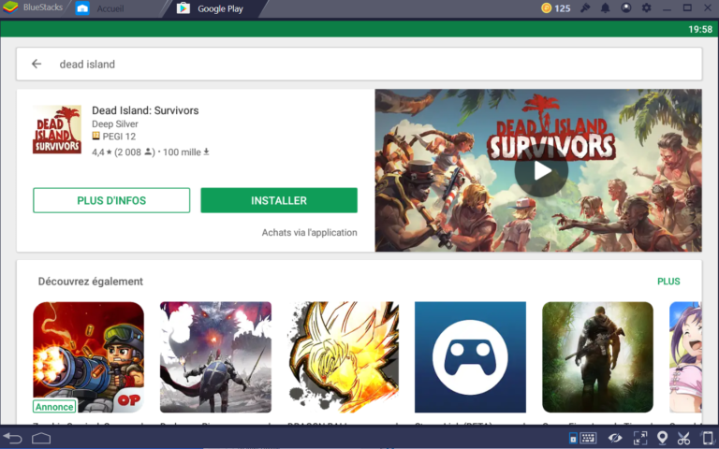Viewport: 719px width, 449px height.
Task: Click the INSTALLER button
Action: [279, 200]
